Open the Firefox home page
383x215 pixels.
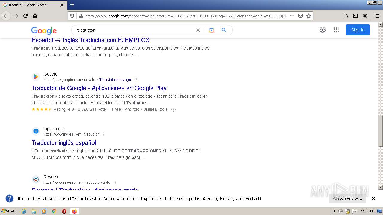point(35,16)
